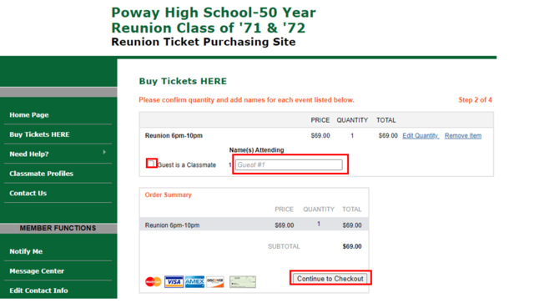Viewport: 539px width, 303px height.
Task: Select Edit Contact Info in sidebar
Action: pyautogui.click(x=38, y=290)
